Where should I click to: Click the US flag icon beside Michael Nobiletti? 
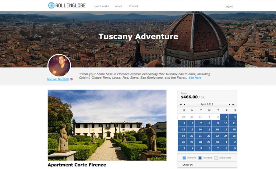71,79
